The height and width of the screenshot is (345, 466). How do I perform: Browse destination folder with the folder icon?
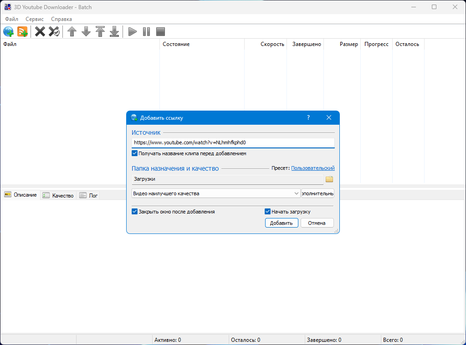click(330, 179)
